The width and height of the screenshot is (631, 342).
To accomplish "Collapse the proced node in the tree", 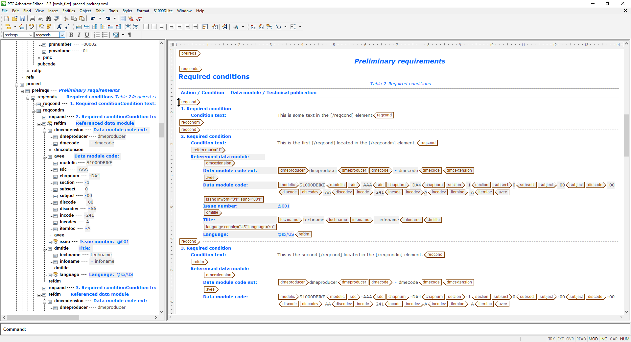I will click(17, 84).
